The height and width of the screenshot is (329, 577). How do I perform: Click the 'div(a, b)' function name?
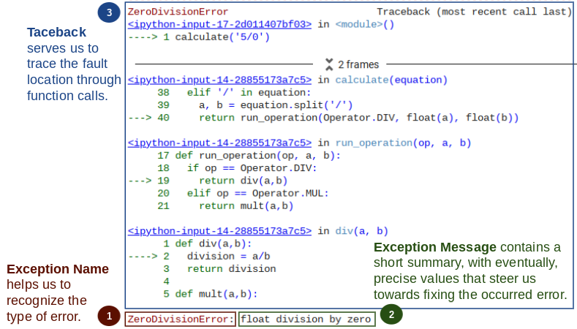point(361,231)
